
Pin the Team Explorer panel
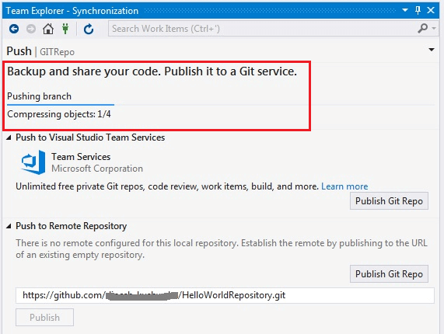tap(418, 10)
